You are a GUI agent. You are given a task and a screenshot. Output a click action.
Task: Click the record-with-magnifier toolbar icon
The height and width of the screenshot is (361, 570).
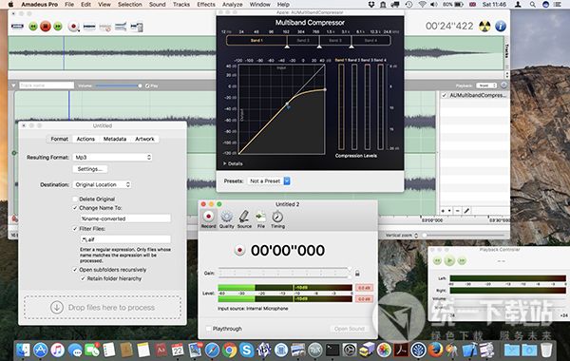[x=74, y=27]
